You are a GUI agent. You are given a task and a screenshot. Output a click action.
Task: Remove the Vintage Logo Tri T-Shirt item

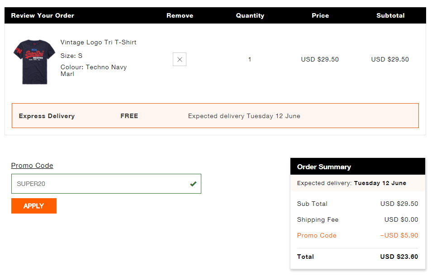tap(180, 59)
